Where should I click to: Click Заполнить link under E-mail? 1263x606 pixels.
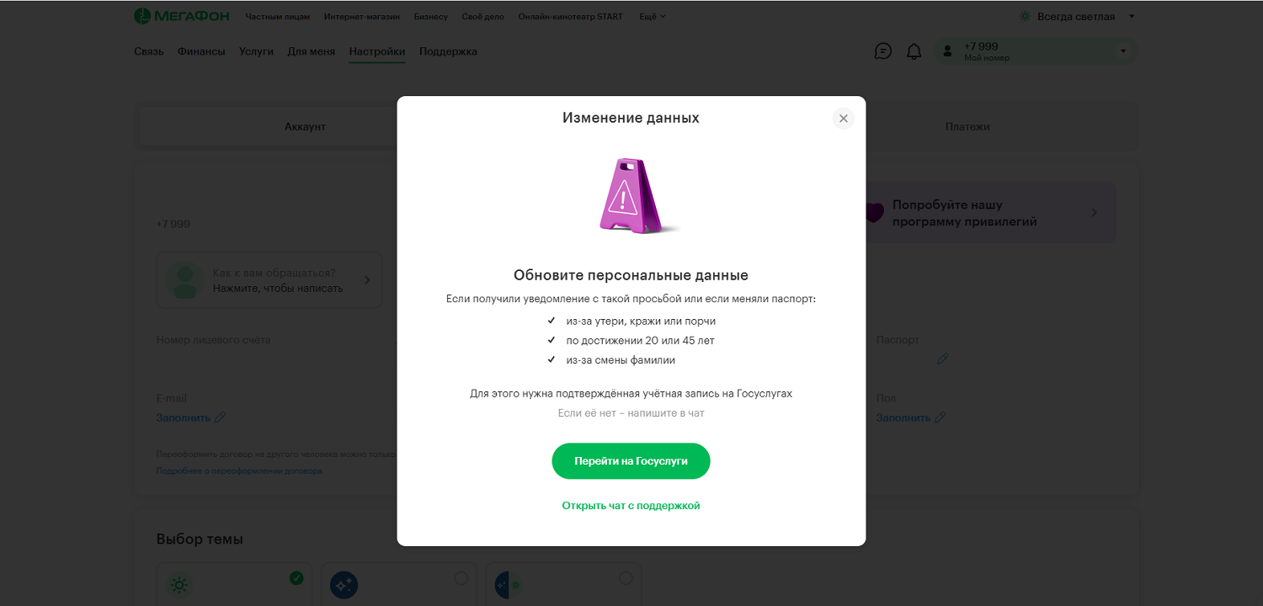click(x=183, y=417)
